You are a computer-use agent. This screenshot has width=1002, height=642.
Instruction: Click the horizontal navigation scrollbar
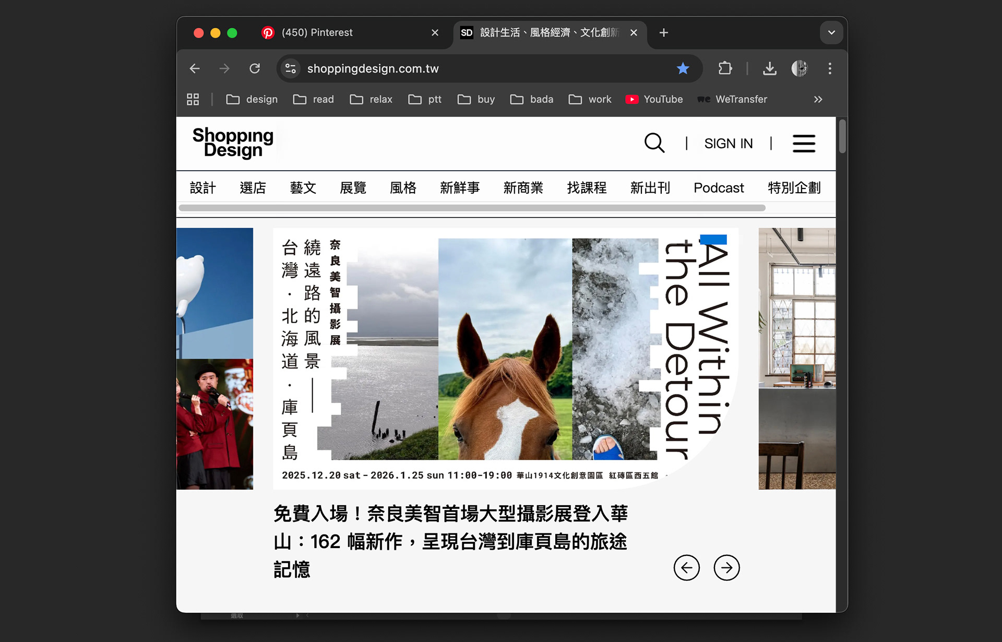click(x=472, y=208)
